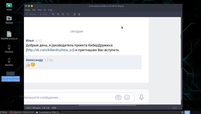Click the camera attach icon
This screenshot has width=201, height=114.
(x=118, y=97)
